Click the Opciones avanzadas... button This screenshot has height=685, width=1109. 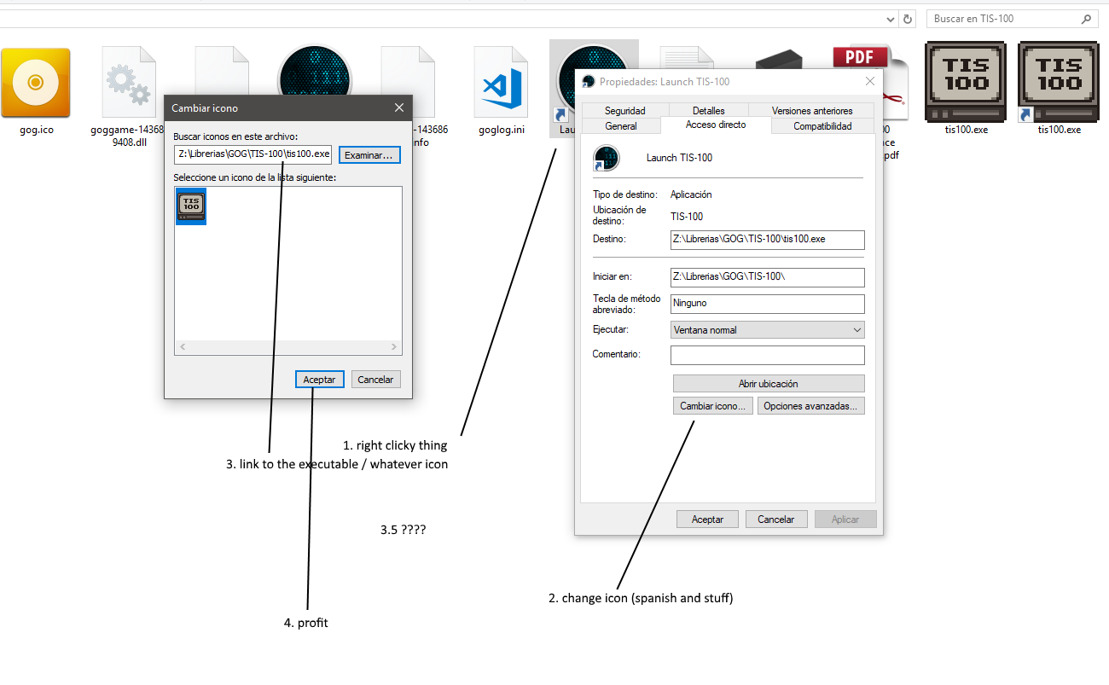[x=811, y=406]
